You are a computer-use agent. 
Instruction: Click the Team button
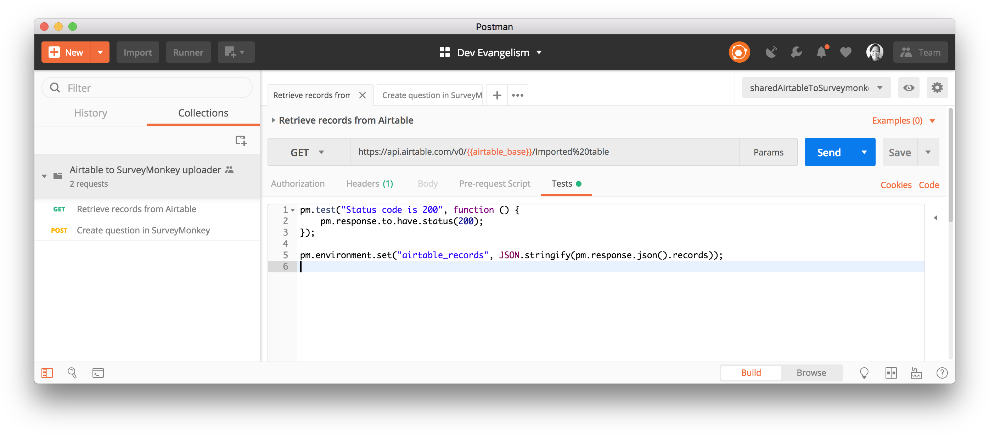(x=920, y=52)
